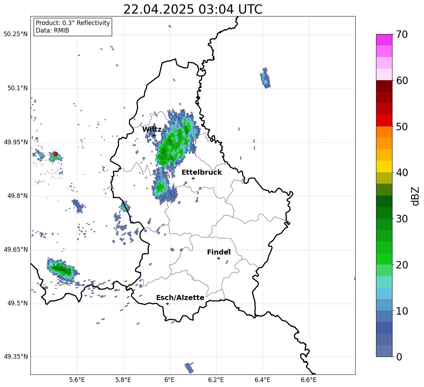
Task: Click the bright red colorbar segment above 50
Action: 384,121
